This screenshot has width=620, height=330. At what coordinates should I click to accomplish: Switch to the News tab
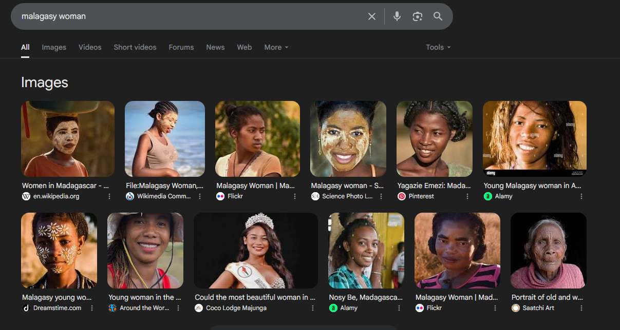pyautogui.click(x=215, y=47)
